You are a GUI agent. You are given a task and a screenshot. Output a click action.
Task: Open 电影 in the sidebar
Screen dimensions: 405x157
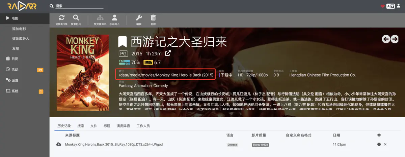tap(25, 18)
